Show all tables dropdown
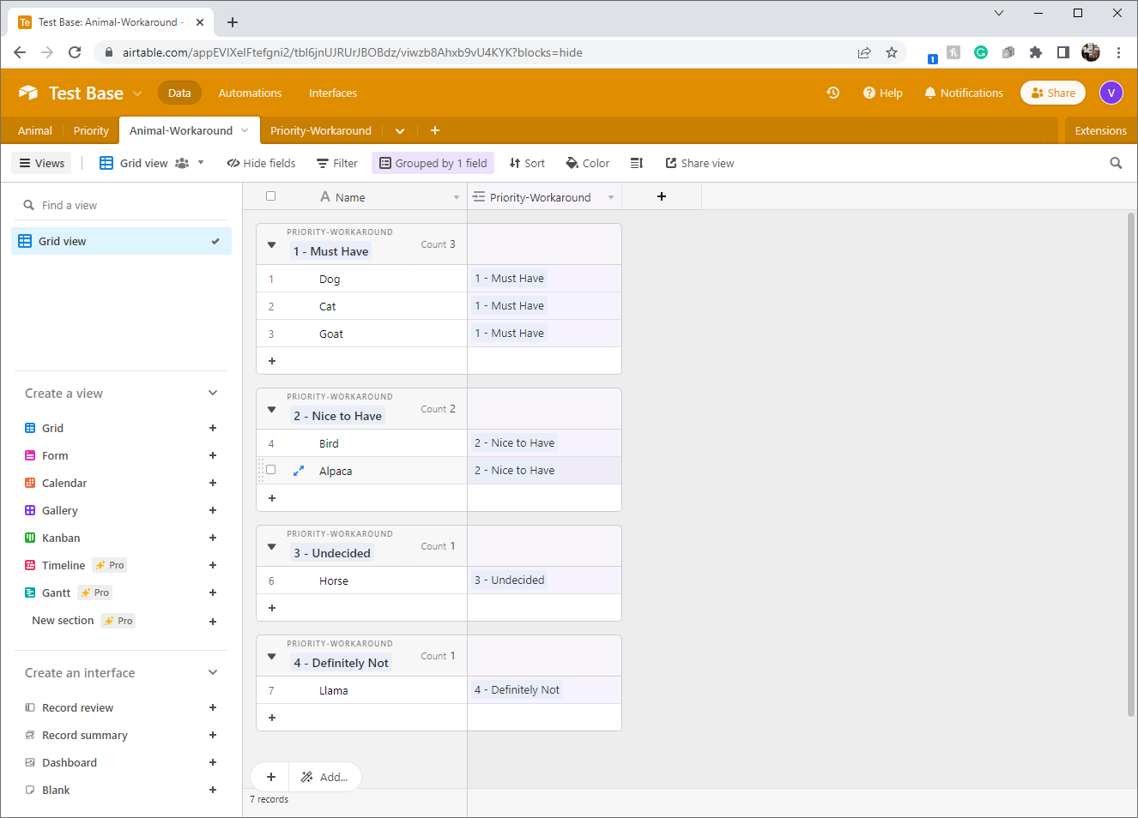This screenshot has height=818, width=1138. (x=399, y=130)
